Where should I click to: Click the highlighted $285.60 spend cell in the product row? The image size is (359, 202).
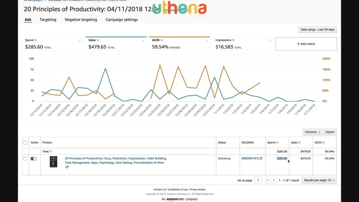(282, 158)
